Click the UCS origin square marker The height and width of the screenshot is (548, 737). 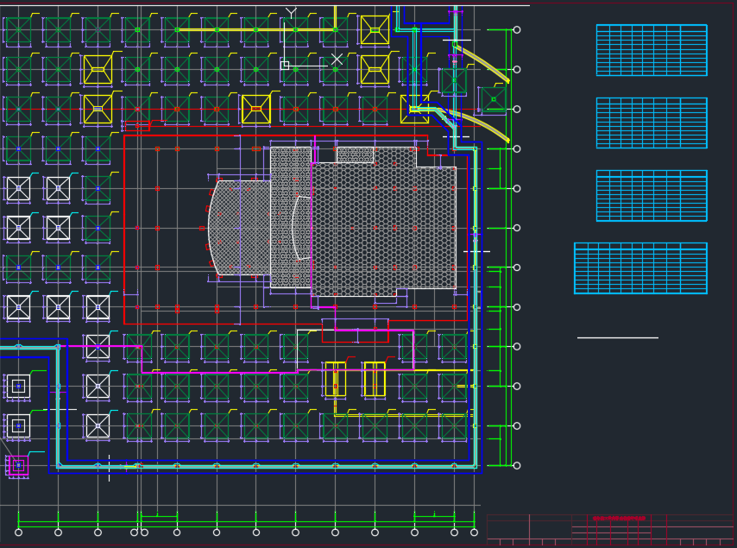coord(285,66)
